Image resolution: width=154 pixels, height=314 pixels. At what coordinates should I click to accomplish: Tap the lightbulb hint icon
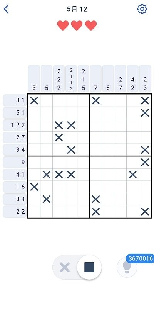click(x=127, y=267)
